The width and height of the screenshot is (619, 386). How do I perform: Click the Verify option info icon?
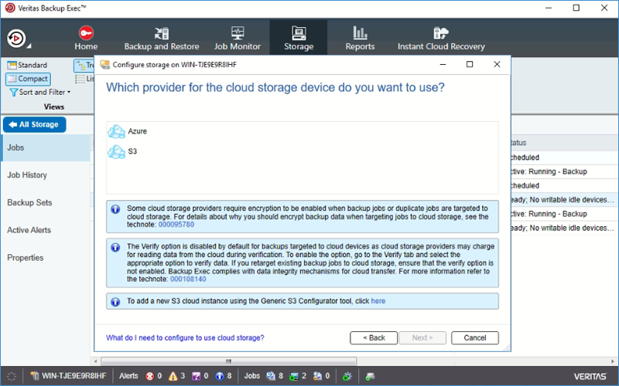pyautogui.click(x=115, y=247)
